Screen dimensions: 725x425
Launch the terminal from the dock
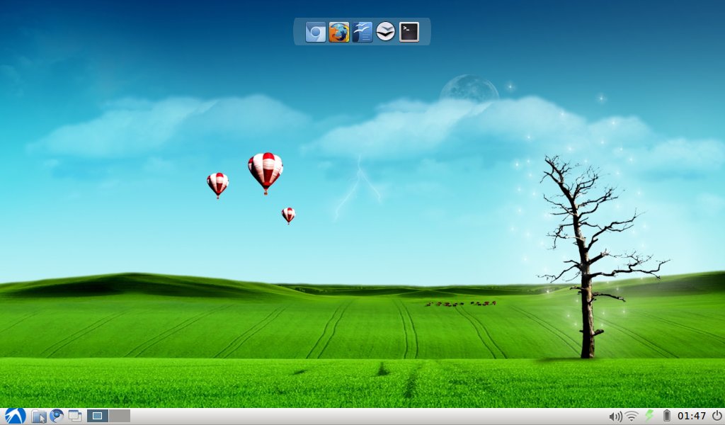point(409,32)
